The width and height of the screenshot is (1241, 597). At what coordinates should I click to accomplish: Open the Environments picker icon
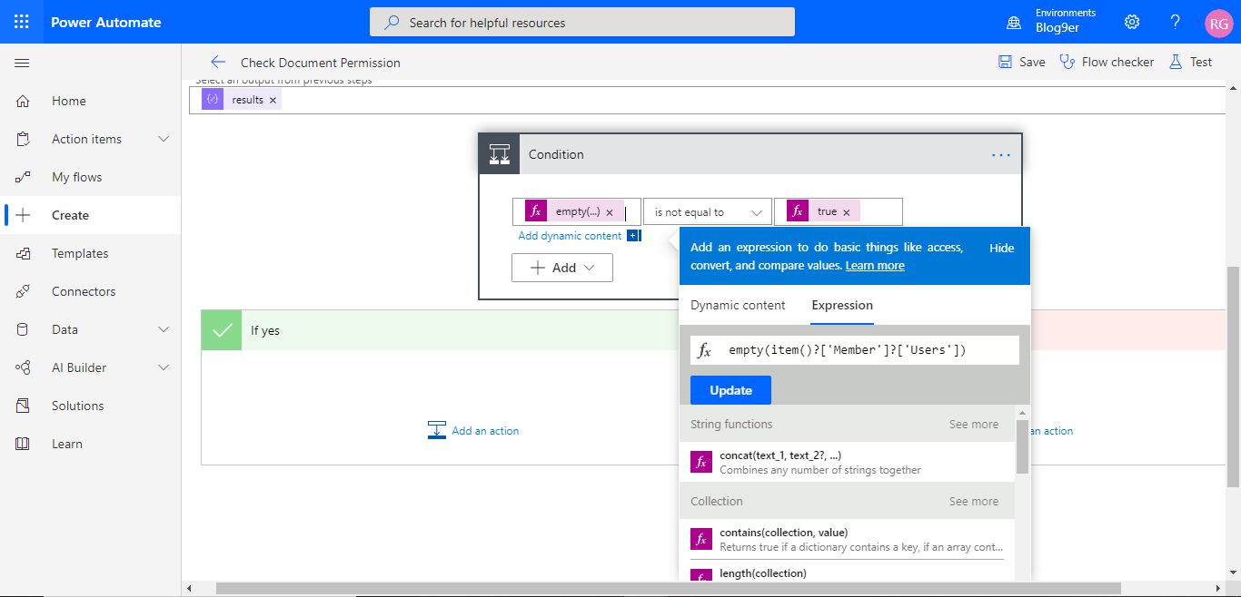[x=1014, y=23]
